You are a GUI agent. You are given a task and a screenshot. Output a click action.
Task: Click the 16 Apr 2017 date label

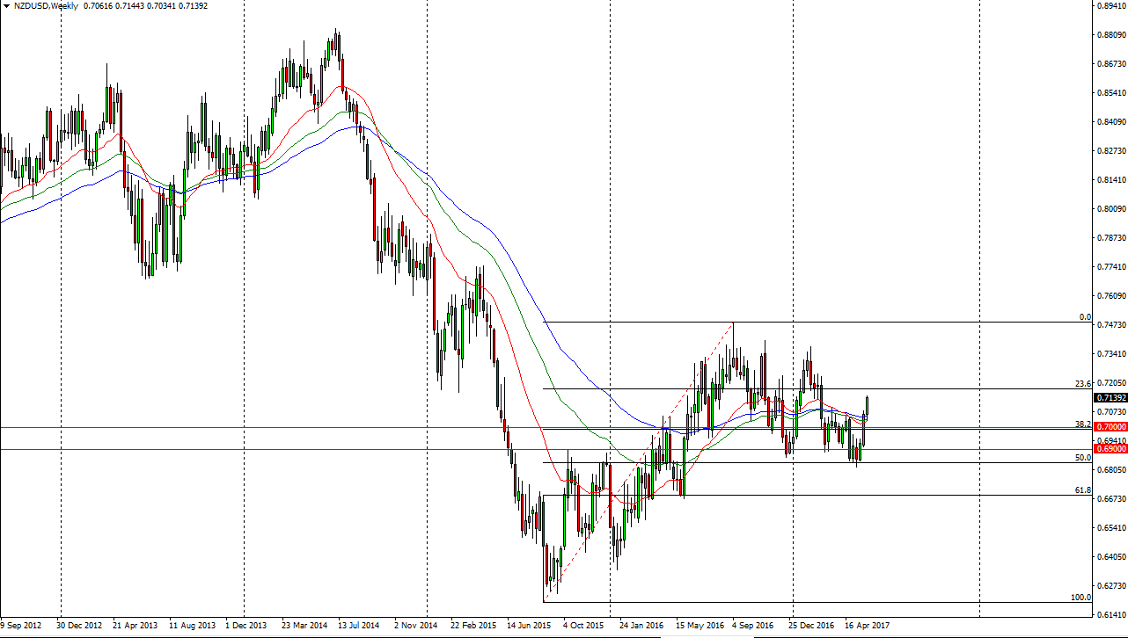tap(868, 627)
